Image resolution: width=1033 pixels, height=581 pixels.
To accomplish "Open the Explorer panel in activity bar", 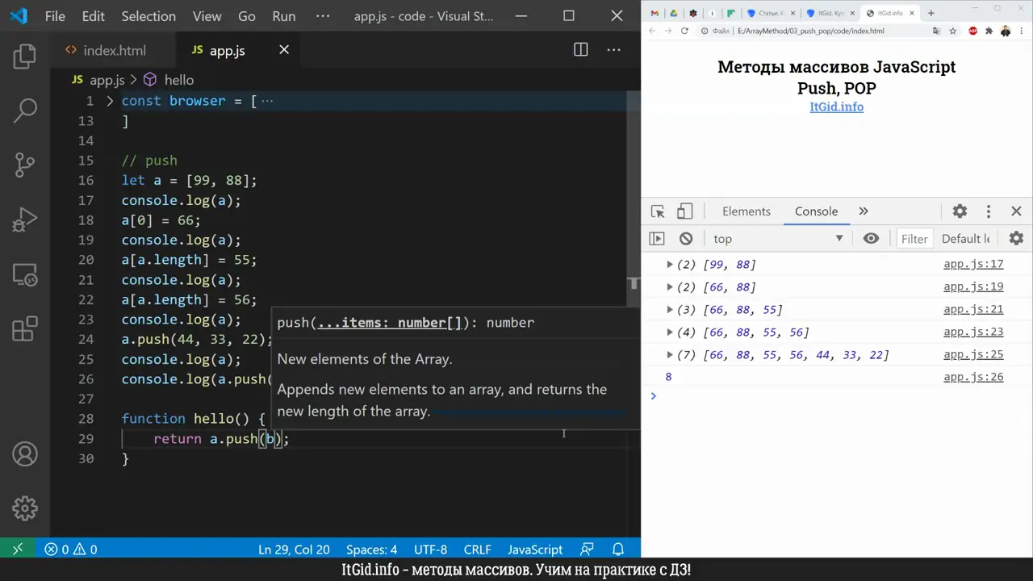I will pos(25,56).
